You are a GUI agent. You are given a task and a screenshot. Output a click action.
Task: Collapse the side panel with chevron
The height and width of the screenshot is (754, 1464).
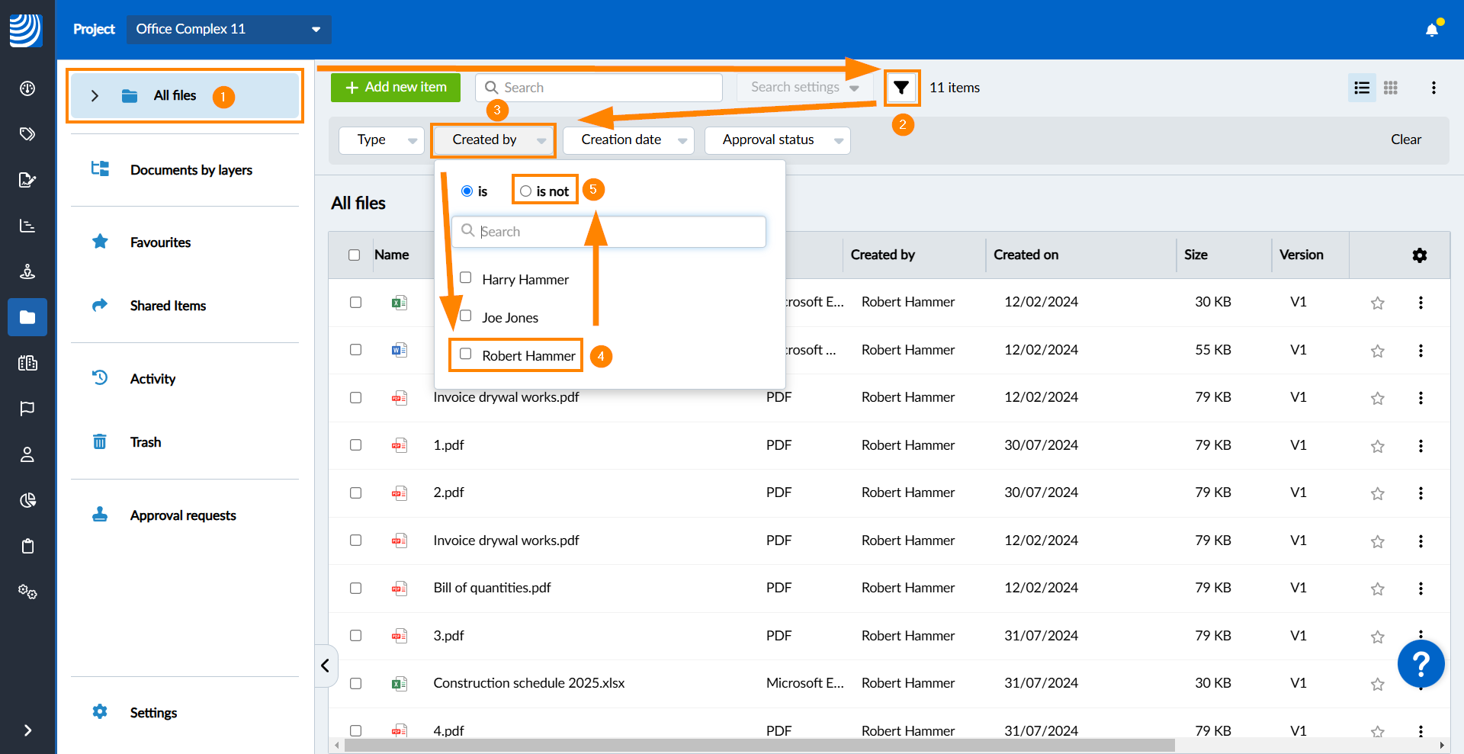[325, 666]
